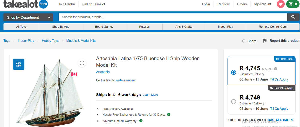Go to Help Centre

pyautogui.click(x=66, y=4)
